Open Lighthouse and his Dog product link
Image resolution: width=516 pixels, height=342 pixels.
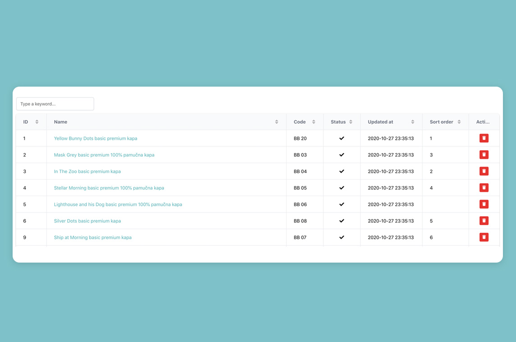coord(118,204)
